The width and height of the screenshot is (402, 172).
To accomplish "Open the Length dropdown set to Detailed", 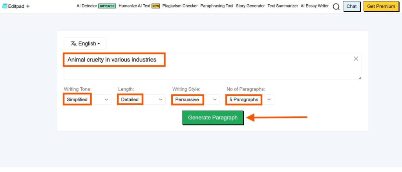I will point(141,100).
